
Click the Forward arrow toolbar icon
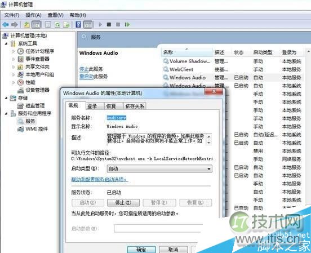(x=15, y=25)
